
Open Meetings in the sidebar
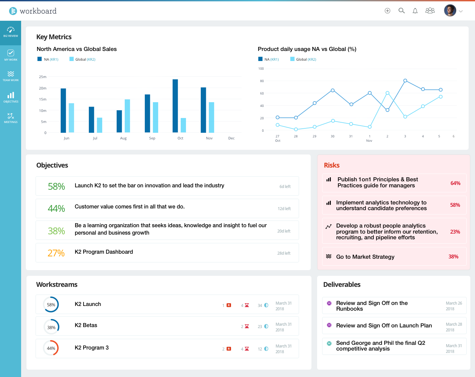point(11,118)
